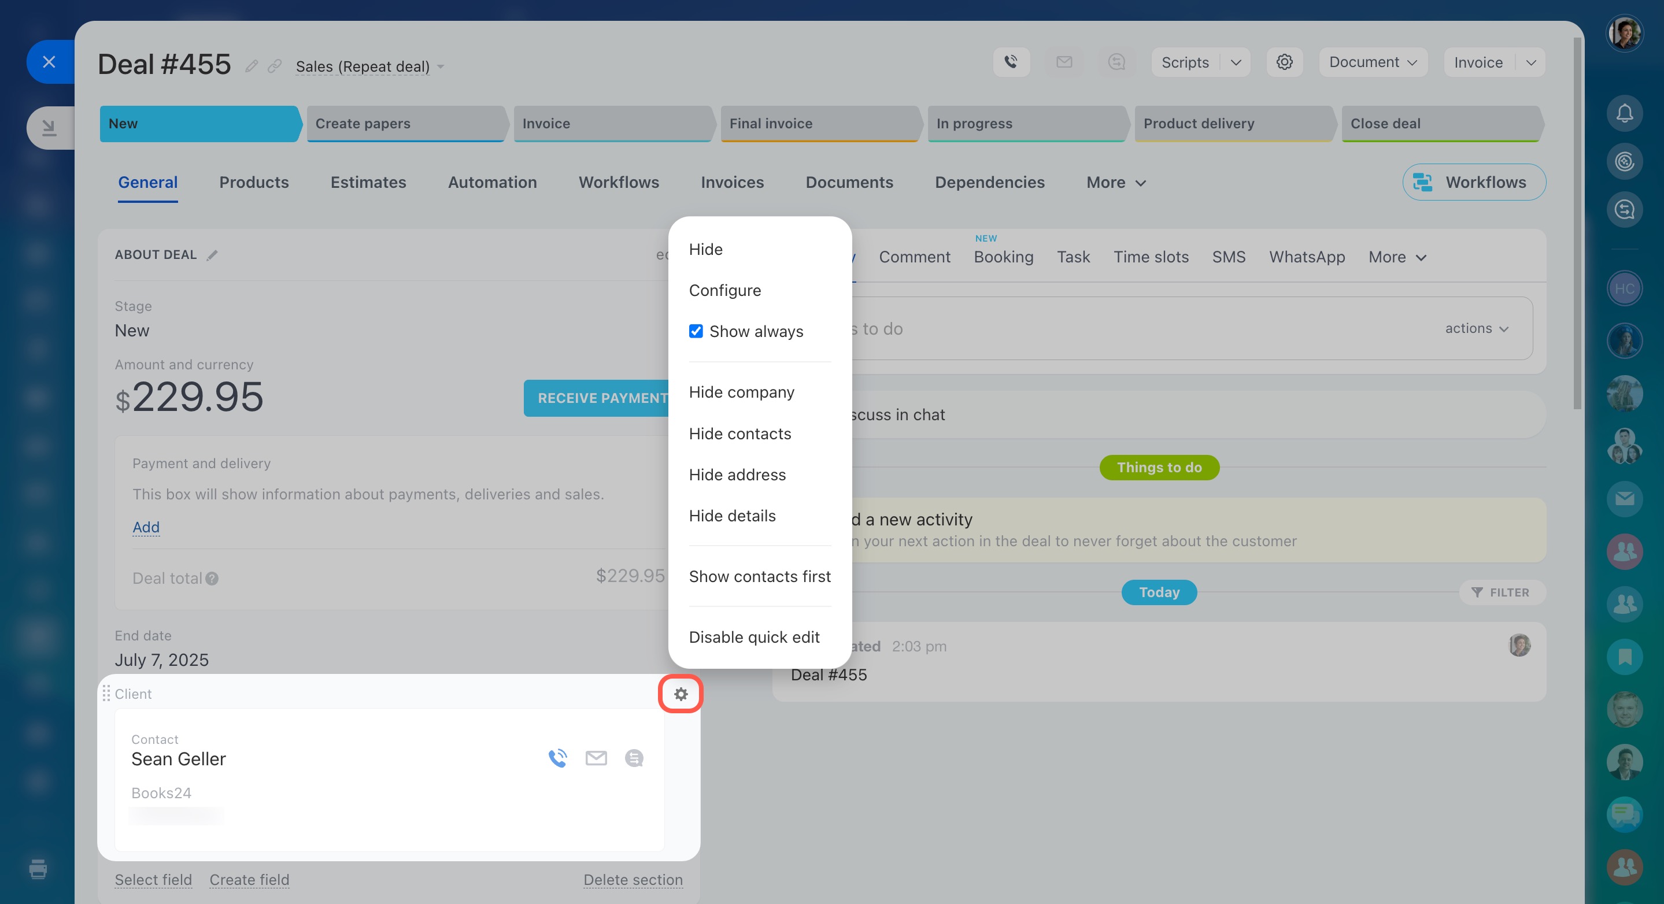Open the Document dropdown
The width and height of the screenshot is (1664, 904).
[x=1373, y=62]
